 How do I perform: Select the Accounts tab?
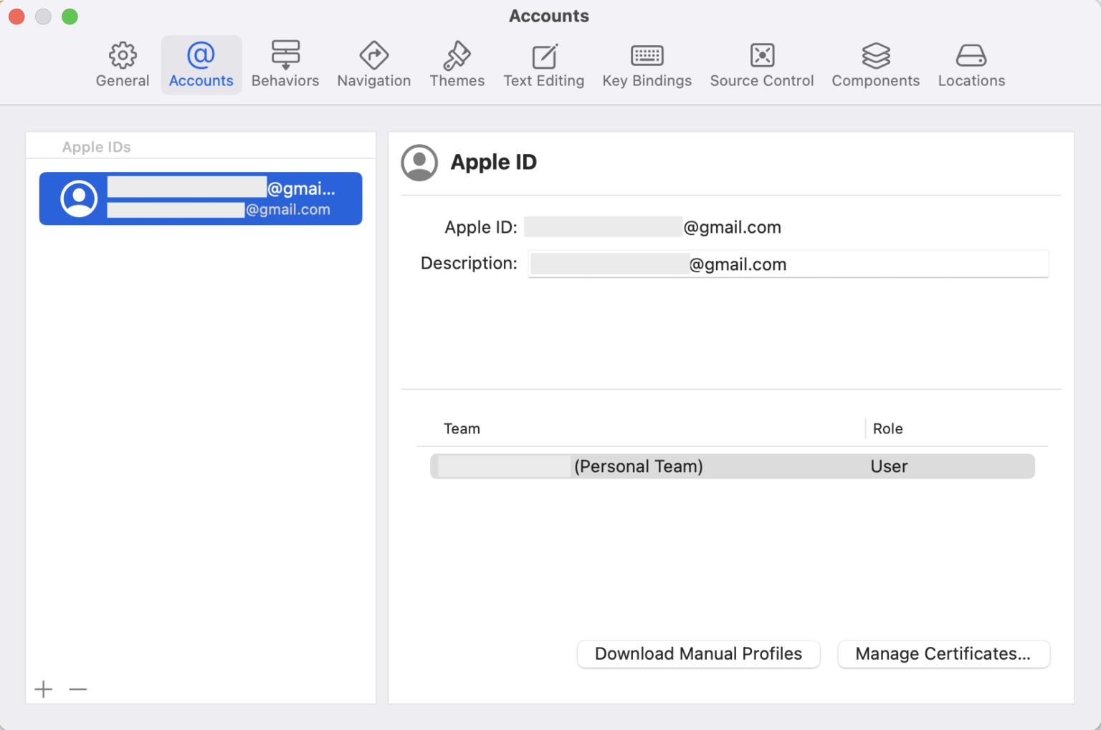click(201, 64)
